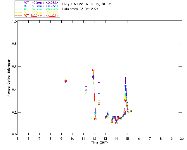Click the red square peak marker near 12h
This screenshot has width=187, height=150.
[93, 70]
